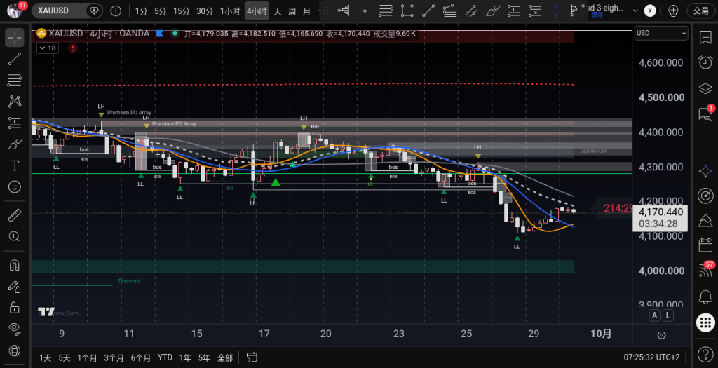
Task: Select the Text tool
Action: 15,165
